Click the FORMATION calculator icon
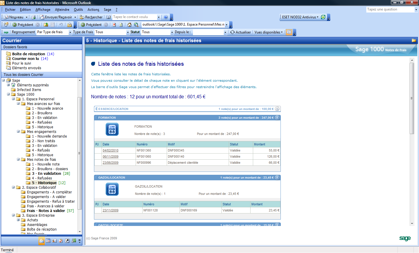The height and width of the screenshot is (253, 419). [x=112, y=129]
